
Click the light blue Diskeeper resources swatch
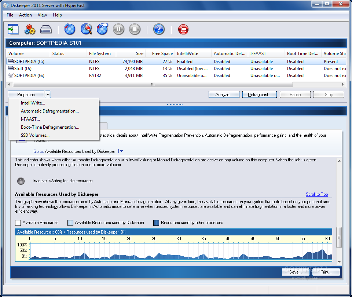70,223
